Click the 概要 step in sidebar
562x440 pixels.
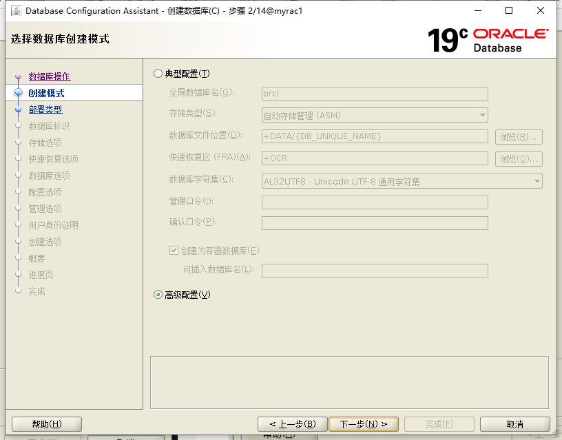(37, 258)
